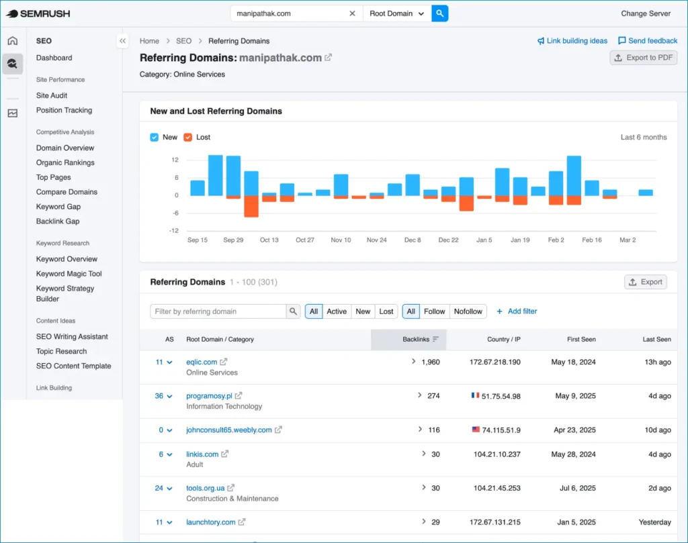Collapse the SEO sidebar panel
Screen dimensions: 688x543
[122, 41]
